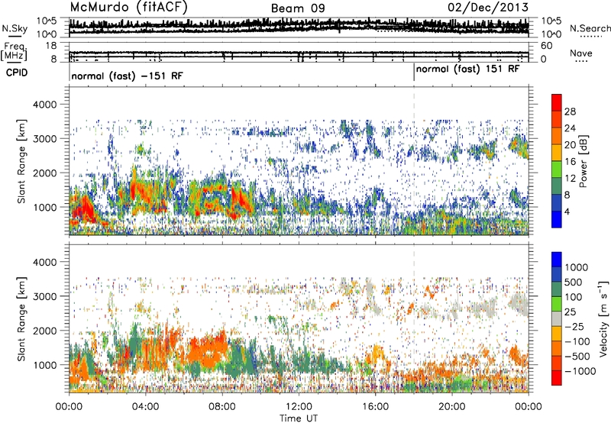Click the '12:00' time tick label

[x=299, y=407]
